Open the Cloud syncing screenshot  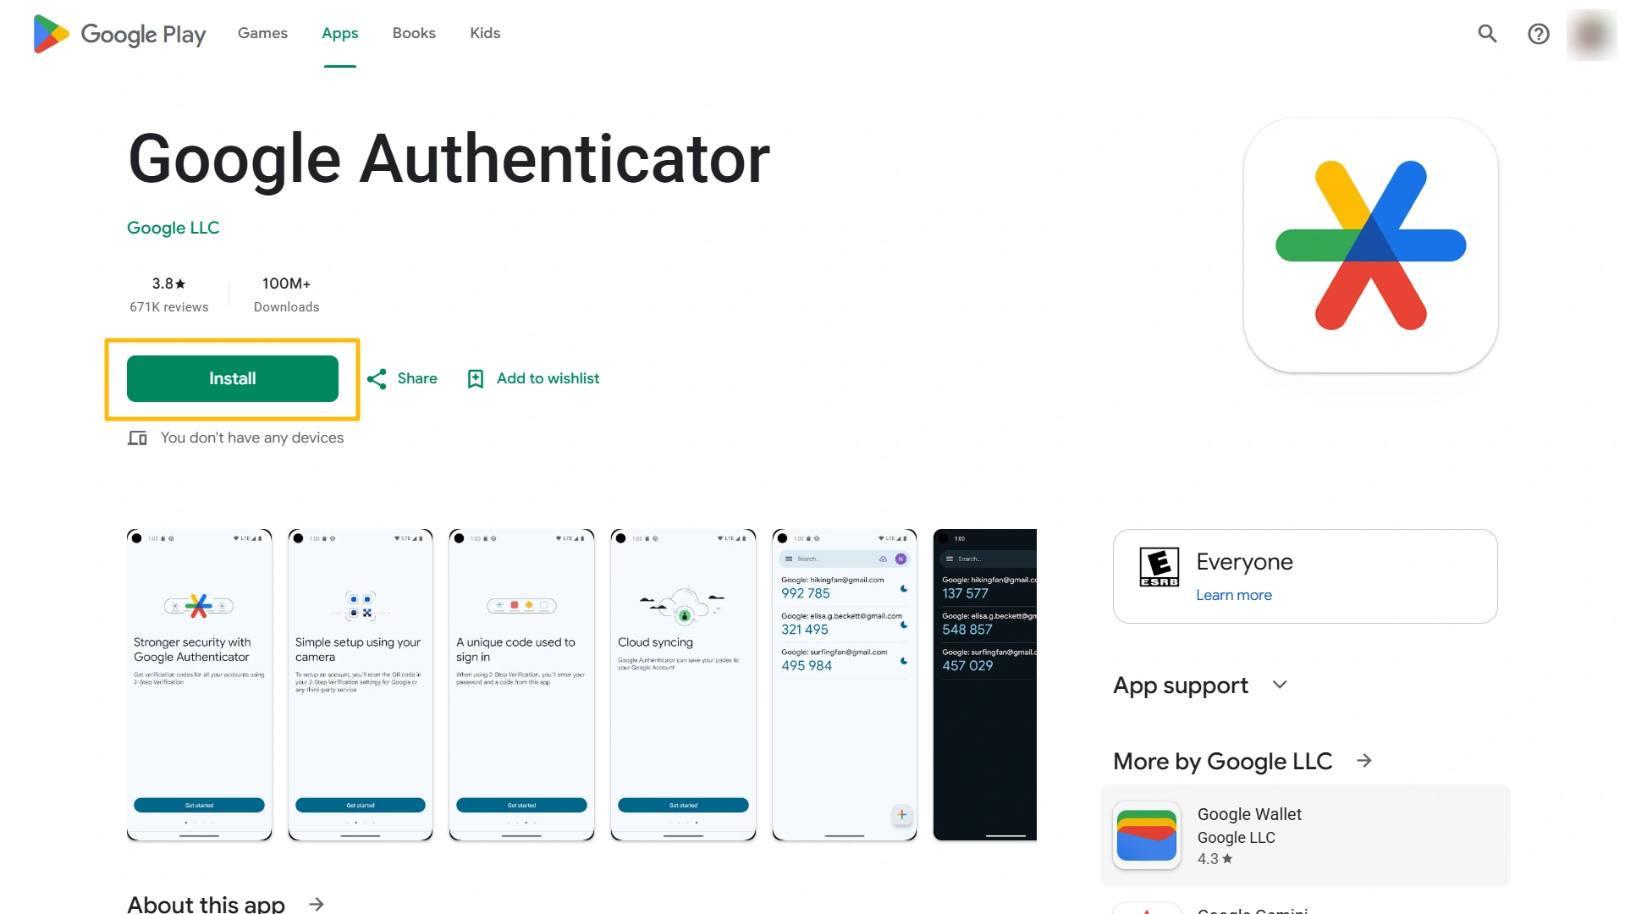pos(683,685)
